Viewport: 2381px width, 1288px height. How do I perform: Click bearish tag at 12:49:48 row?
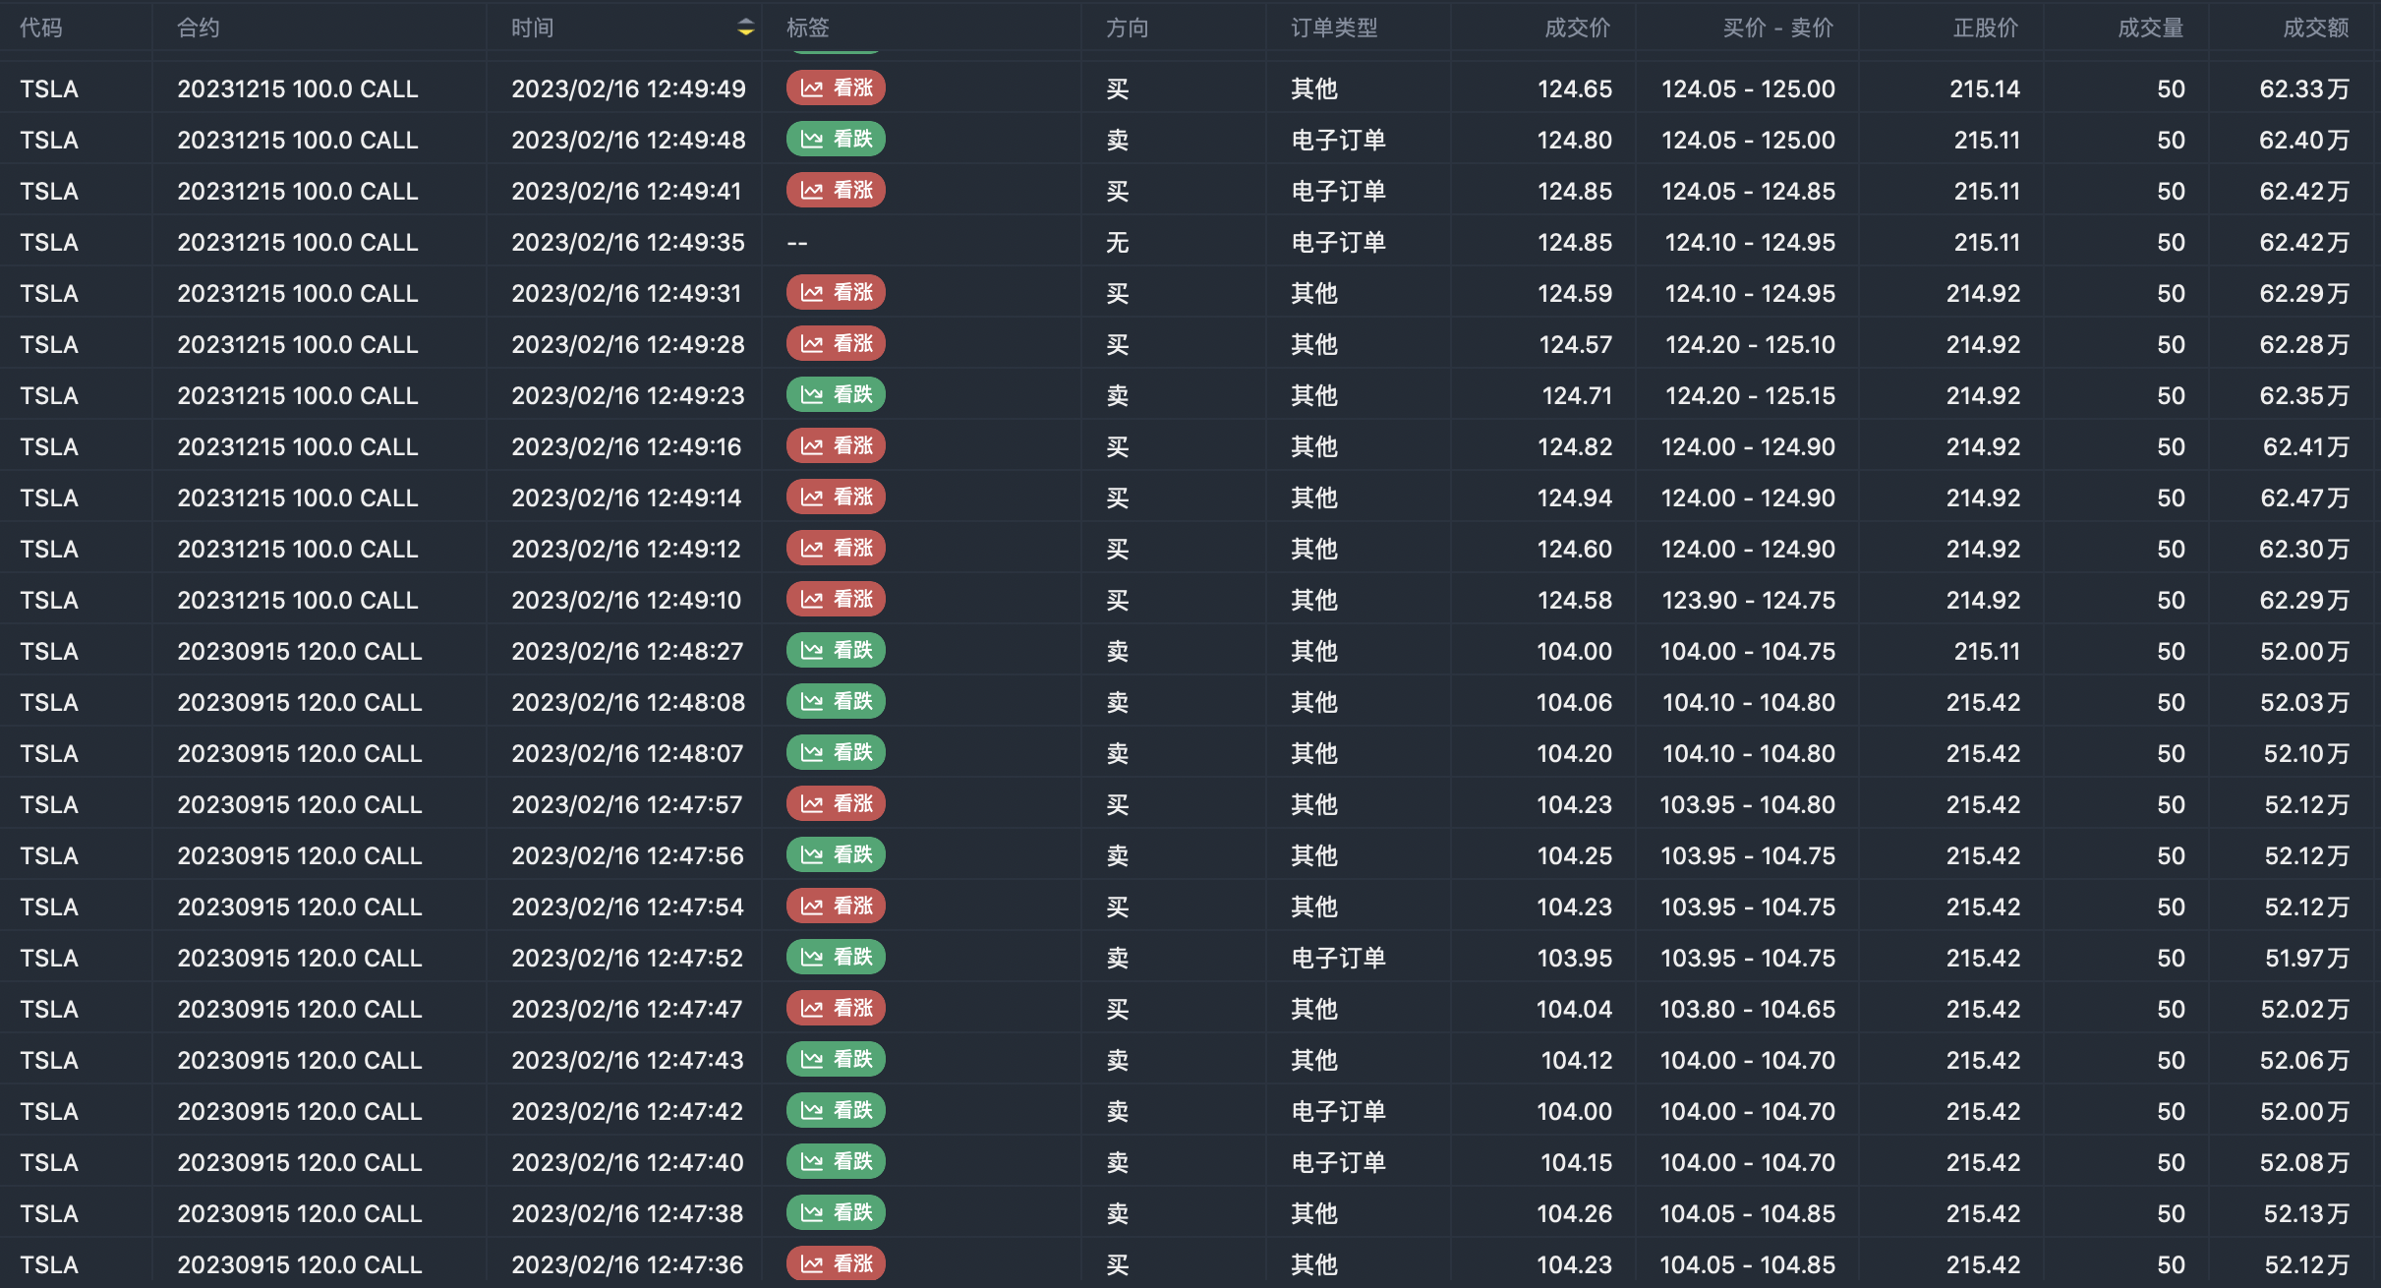click(x=836, y=140)
